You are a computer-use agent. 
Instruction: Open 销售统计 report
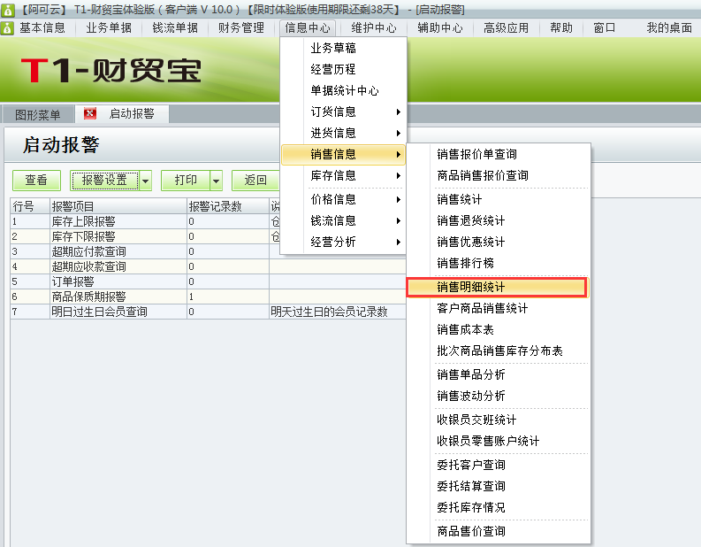pos(498,199)
